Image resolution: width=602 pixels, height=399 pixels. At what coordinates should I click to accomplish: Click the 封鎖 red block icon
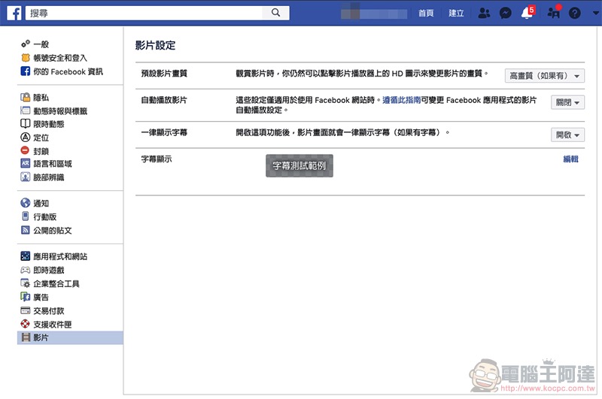click(26, 150)
